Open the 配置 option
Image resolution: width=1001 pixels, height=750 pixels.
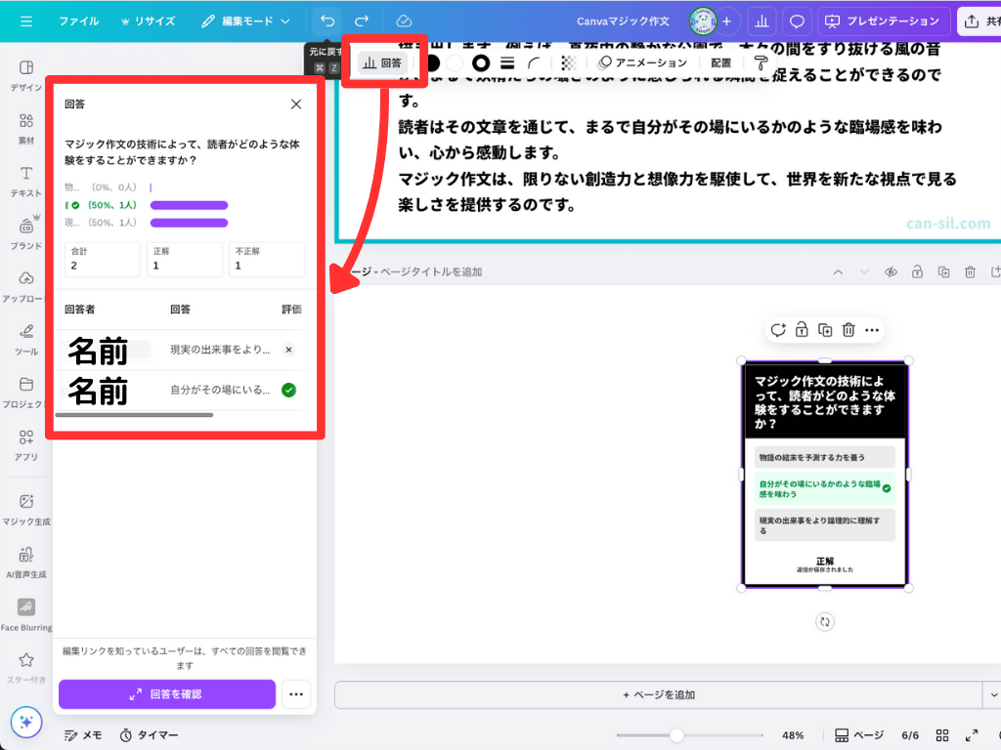[720, 62]
